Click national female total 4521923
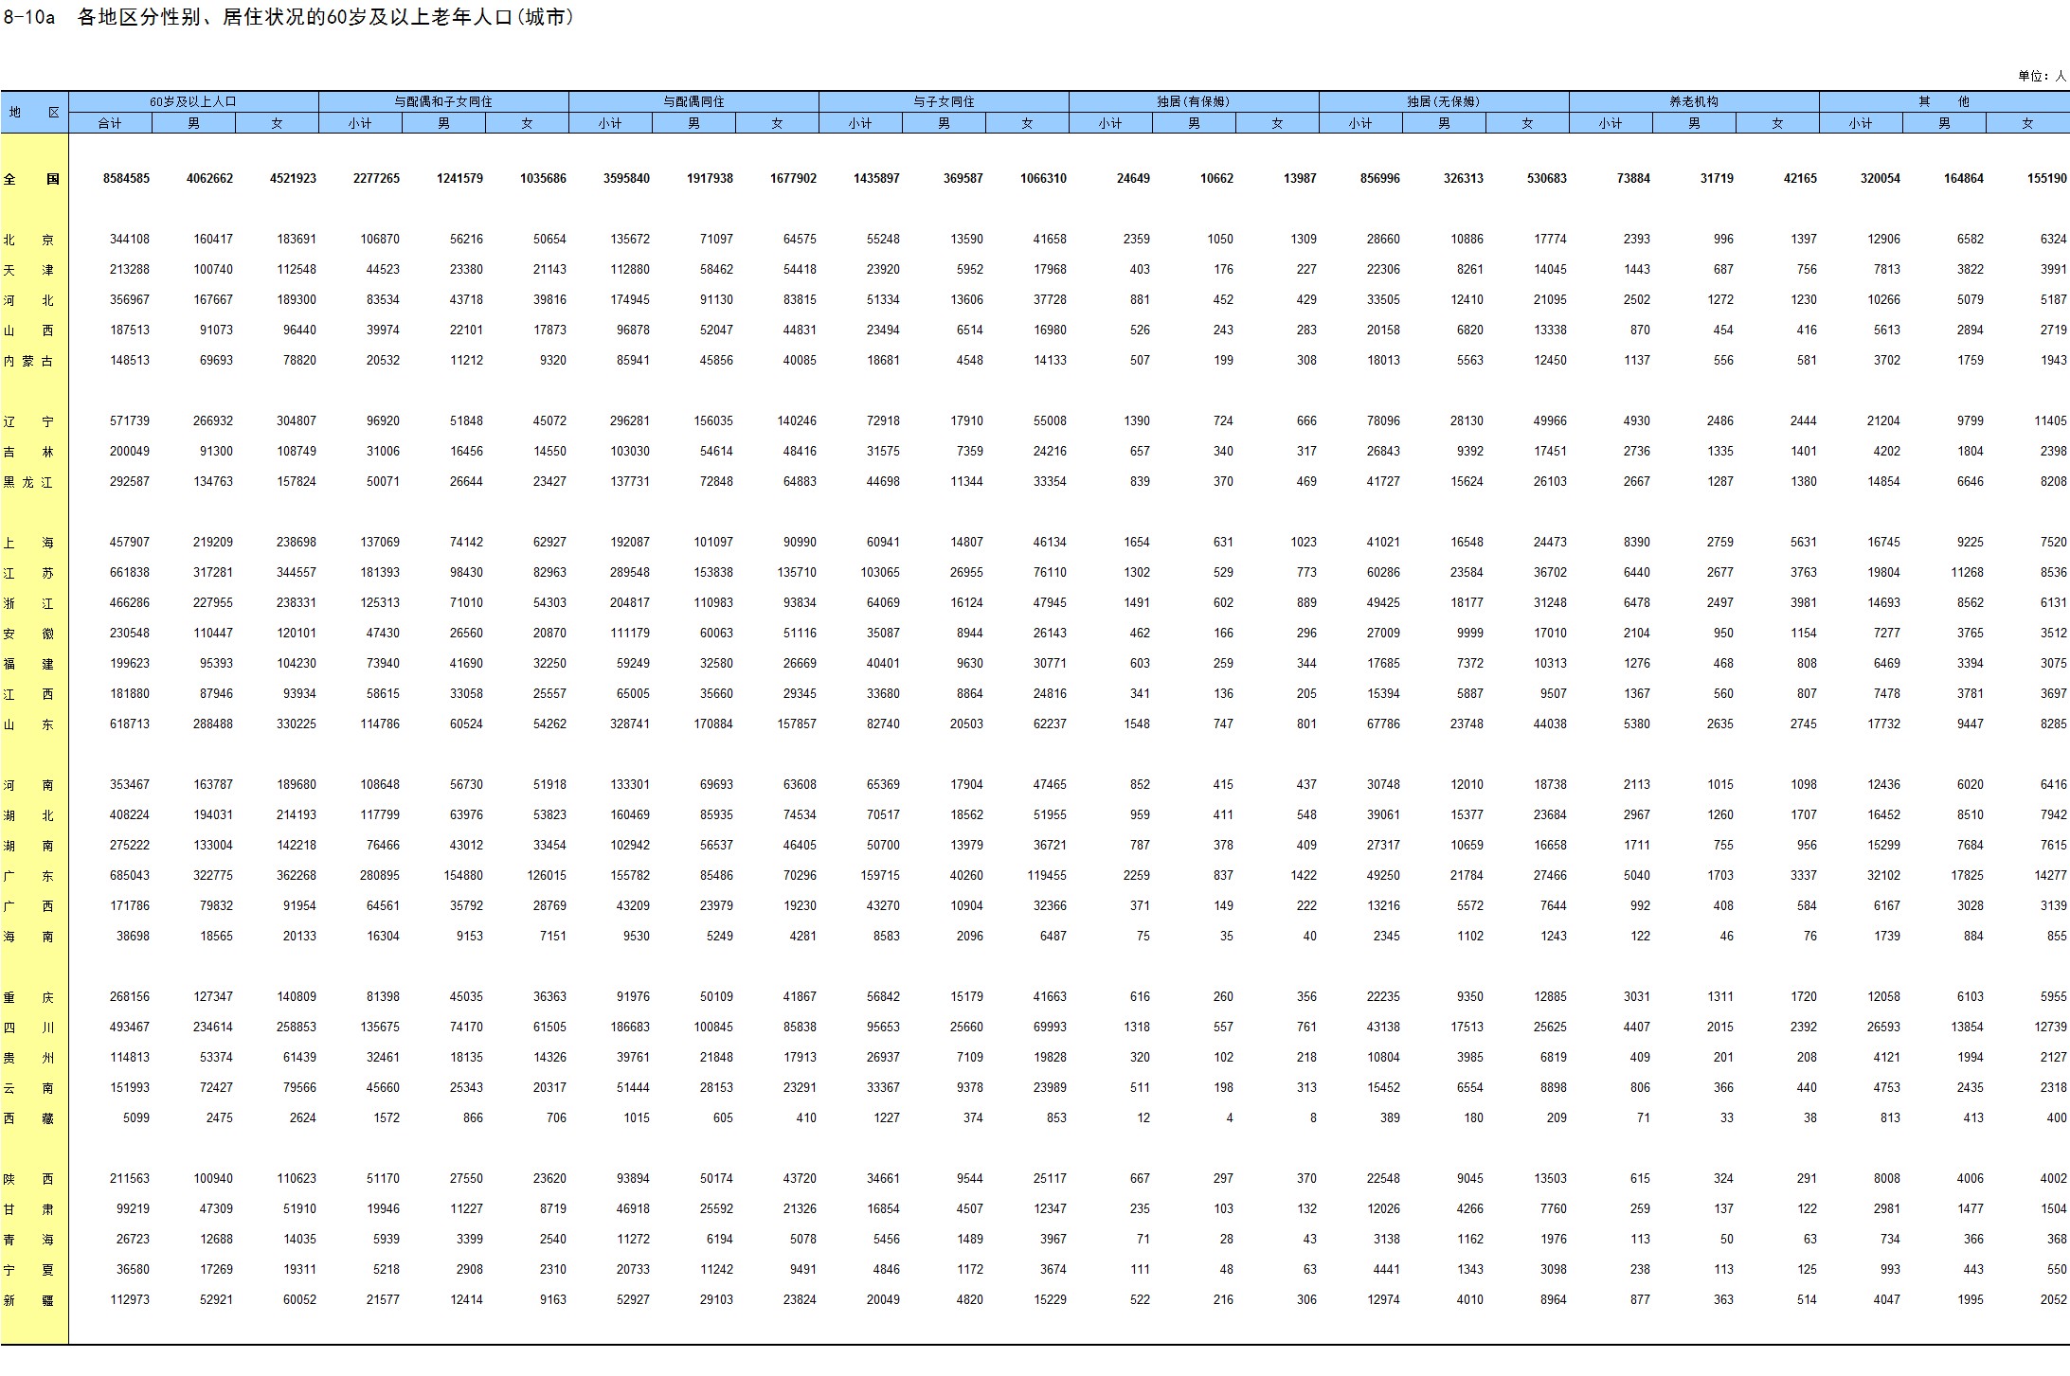 click(x=293, y=178)
